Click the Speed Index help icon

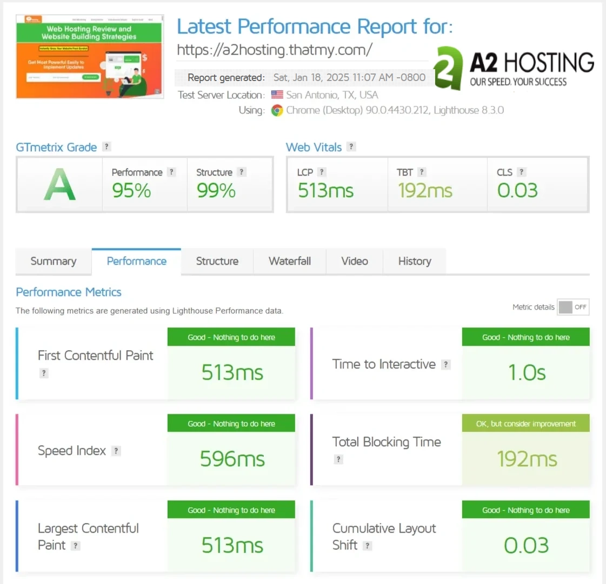[x=116, y=451]
